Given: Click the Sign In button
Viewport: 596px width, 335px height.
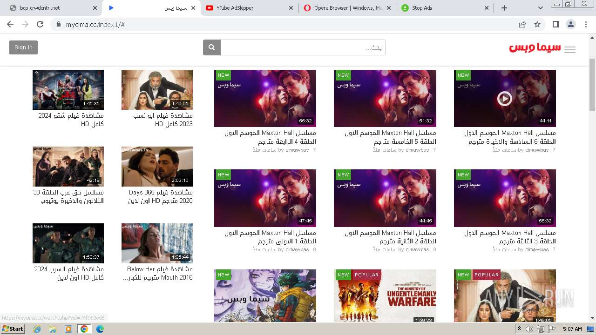Looking at the screenshot, I should [23, 47].
